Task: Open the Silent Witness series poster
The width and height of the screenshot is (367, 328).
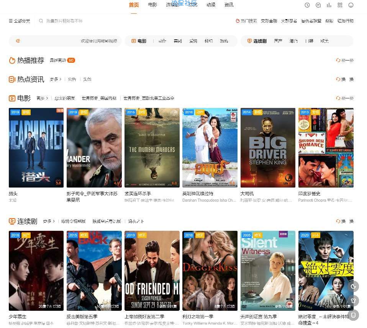Action: pos(268,271)
